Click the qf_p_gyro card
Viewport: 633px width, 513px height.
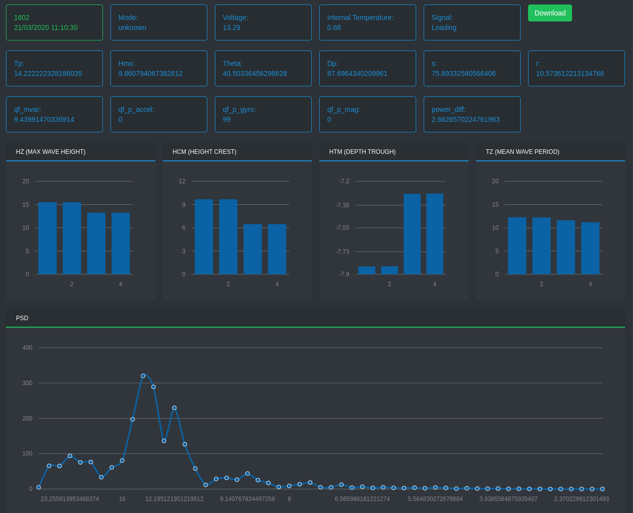(263, 114)
